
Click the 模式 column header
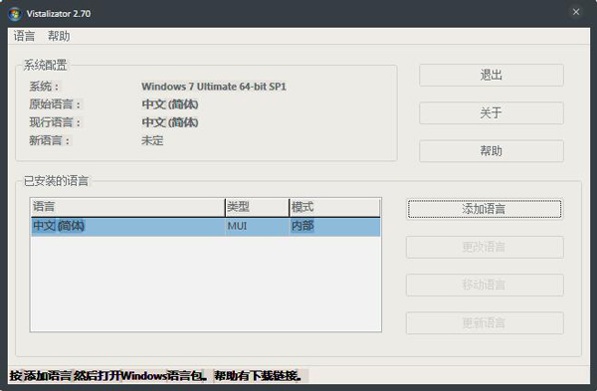pos(334,207)
